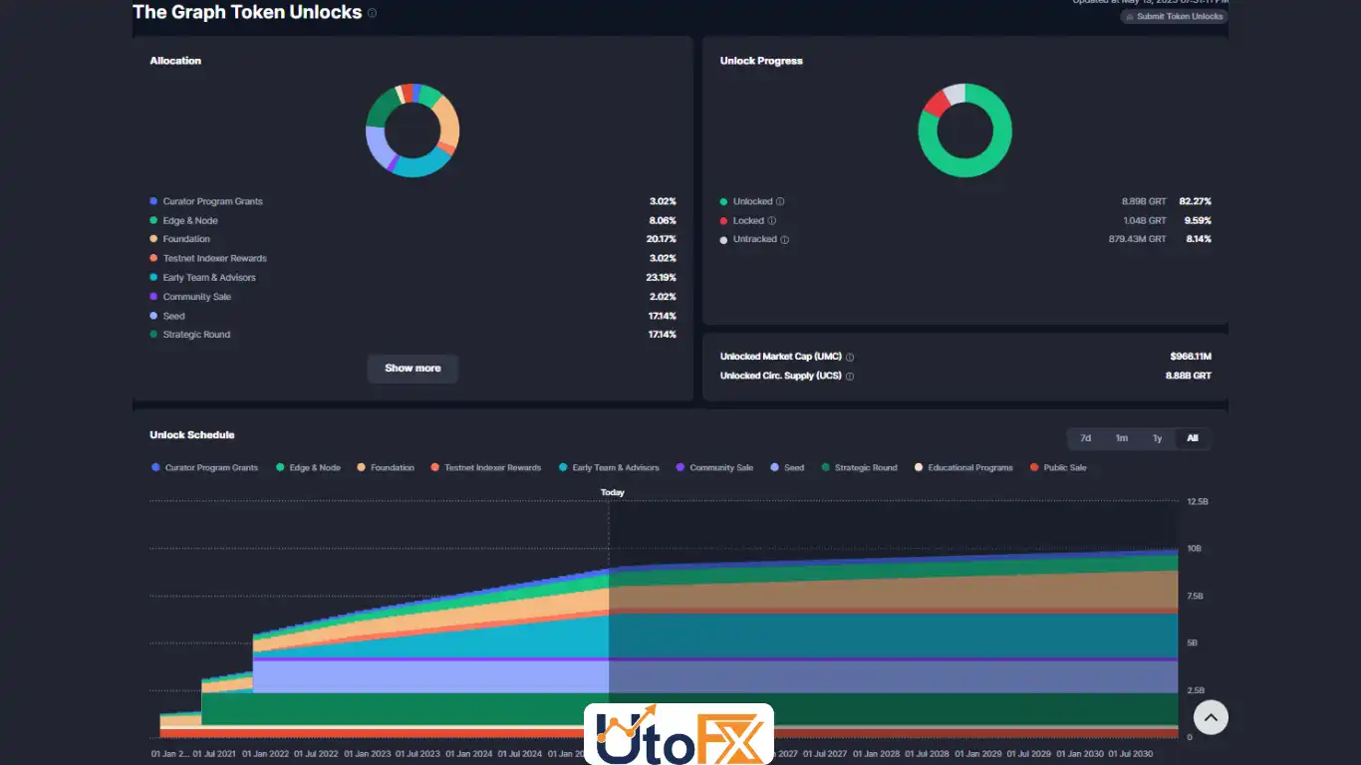Click the Unlock Progress heading
The height and width of the screenshot is (765, 1361).
pyautogui.click(x=761, y=61)
